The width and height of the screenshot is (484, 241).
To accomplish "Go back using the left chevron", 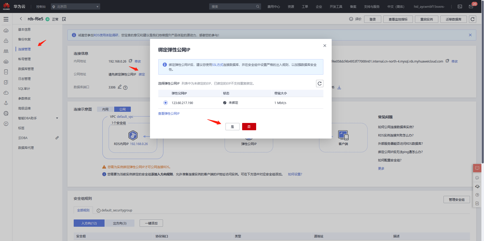I will [x=21, y=19].
